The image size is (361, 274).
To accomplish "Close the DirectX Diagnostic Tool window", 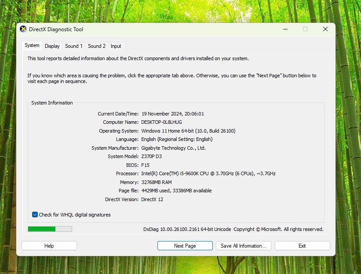I will tap(325, 29).
